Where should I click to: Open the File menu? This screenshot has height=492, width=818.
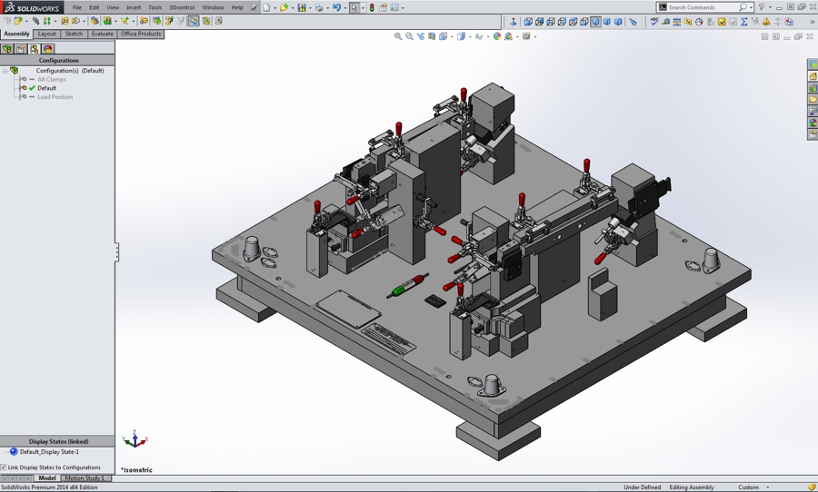click(76, 7)
